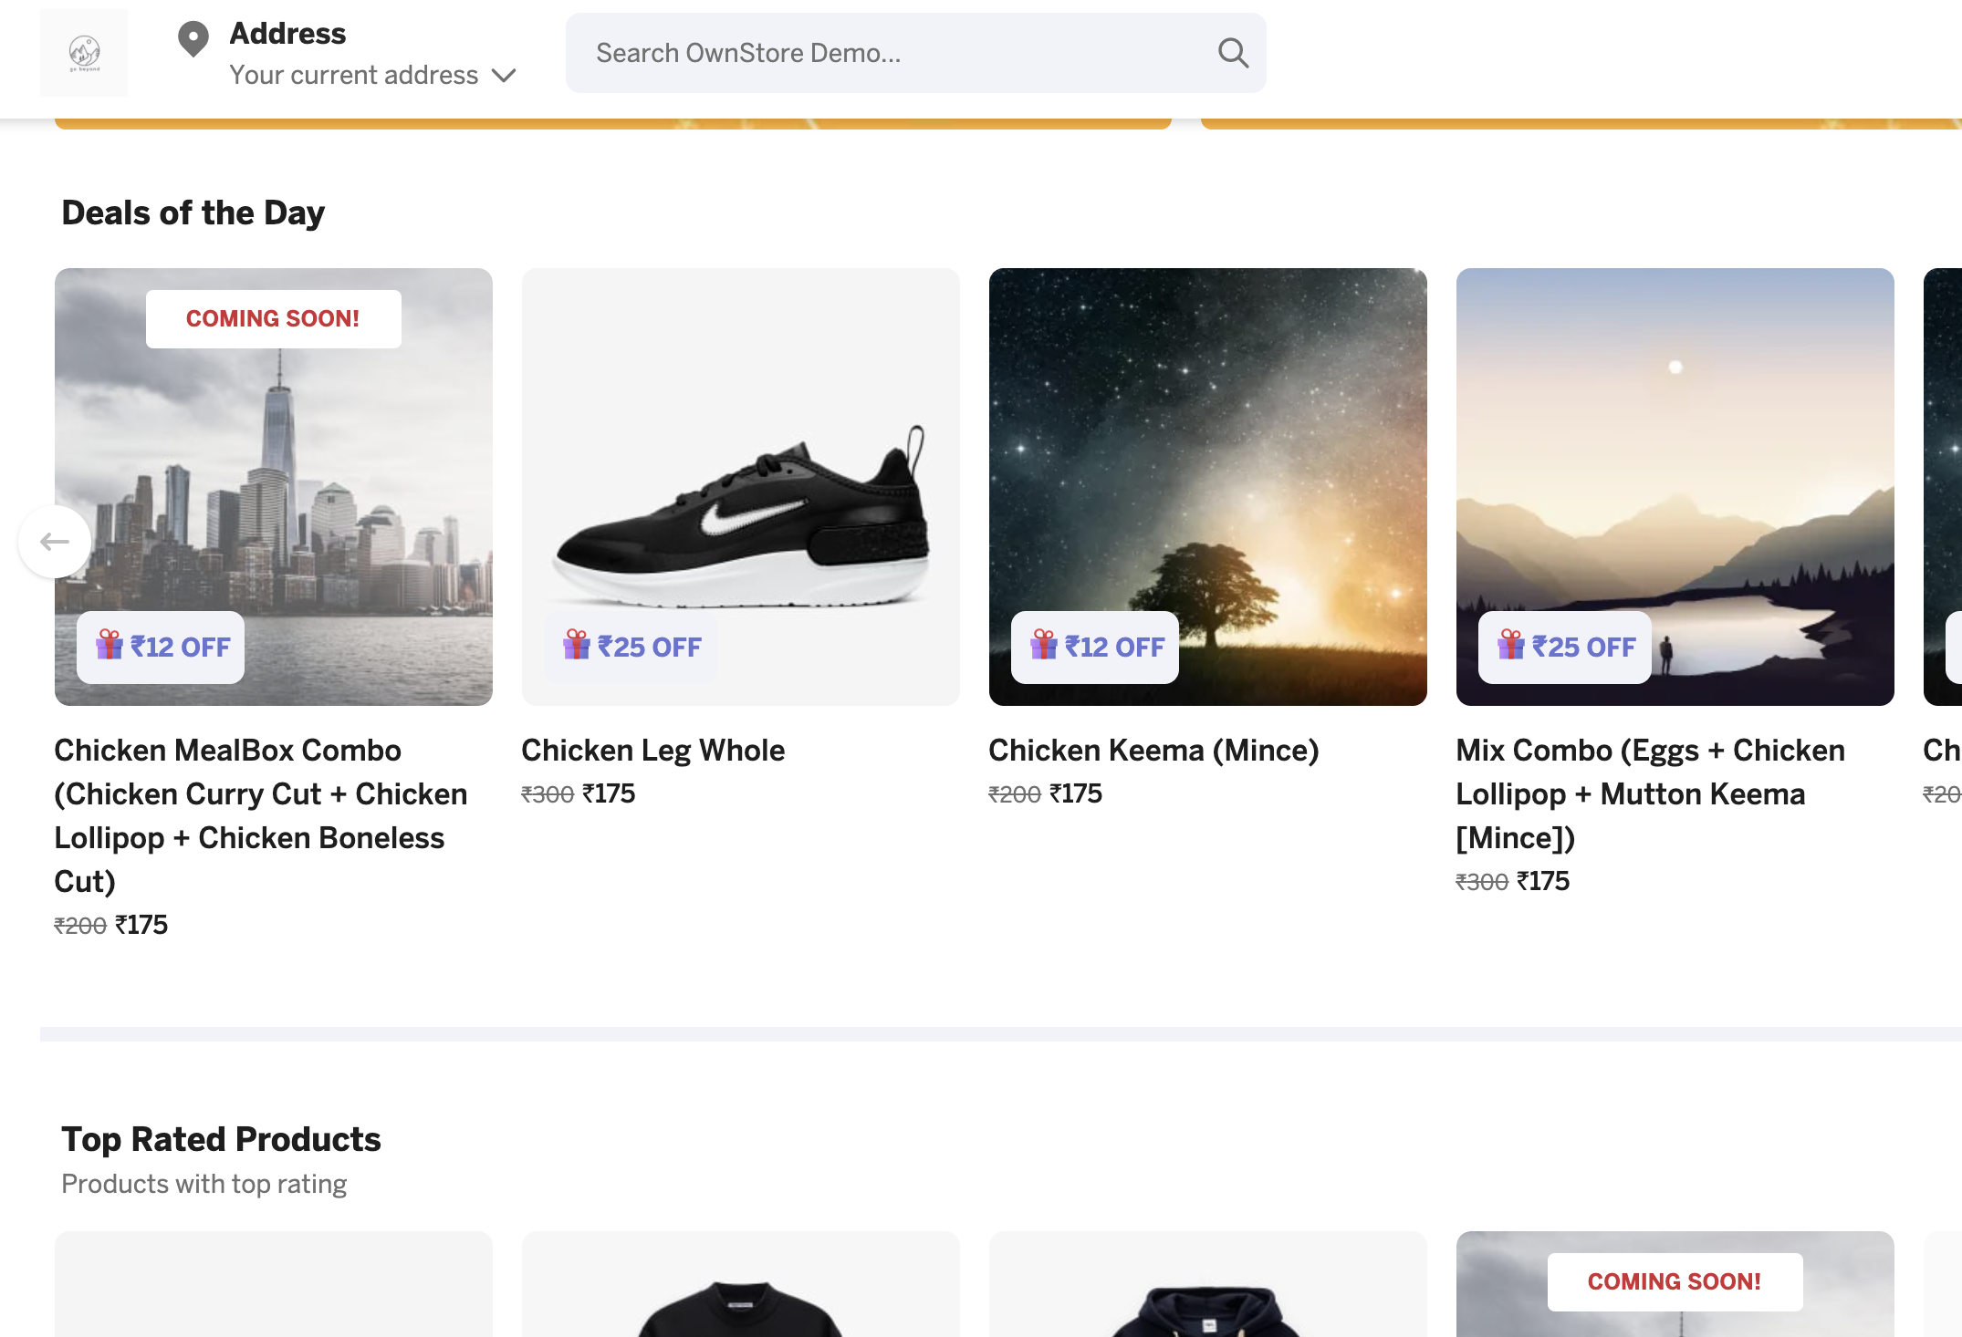Image resolution: width=1962 pixels, height=1337 pixels.
Task: Click inside the Search OwnStore Demo field
Action: (867, 52)
